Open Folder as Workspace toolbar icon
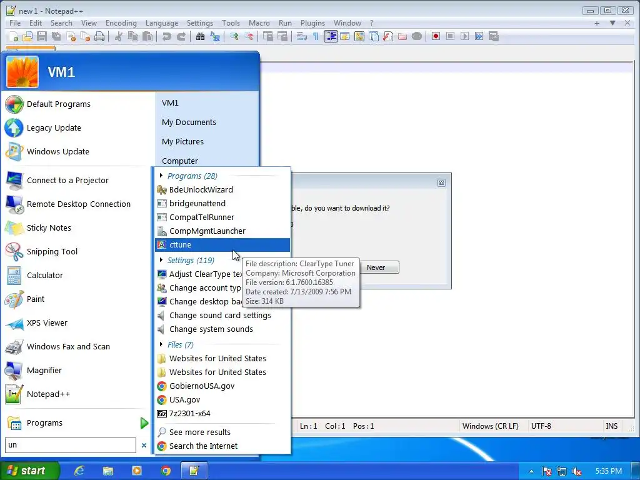This screenshot has height=480, width=640. coord(402,37)
